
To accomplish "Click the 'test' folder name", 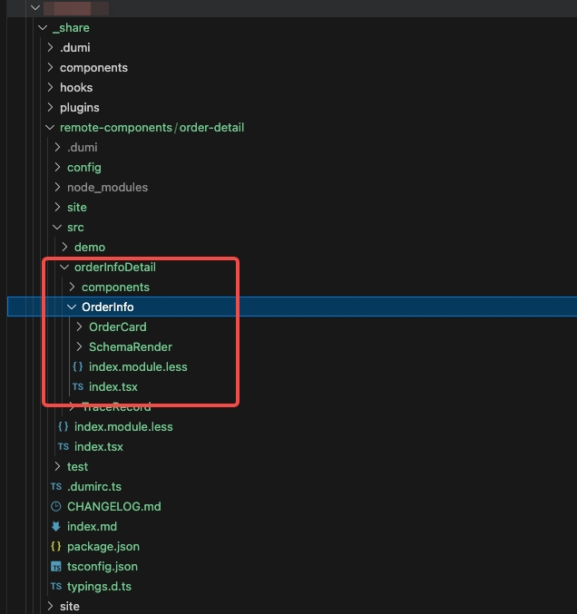I will [77, 466].
